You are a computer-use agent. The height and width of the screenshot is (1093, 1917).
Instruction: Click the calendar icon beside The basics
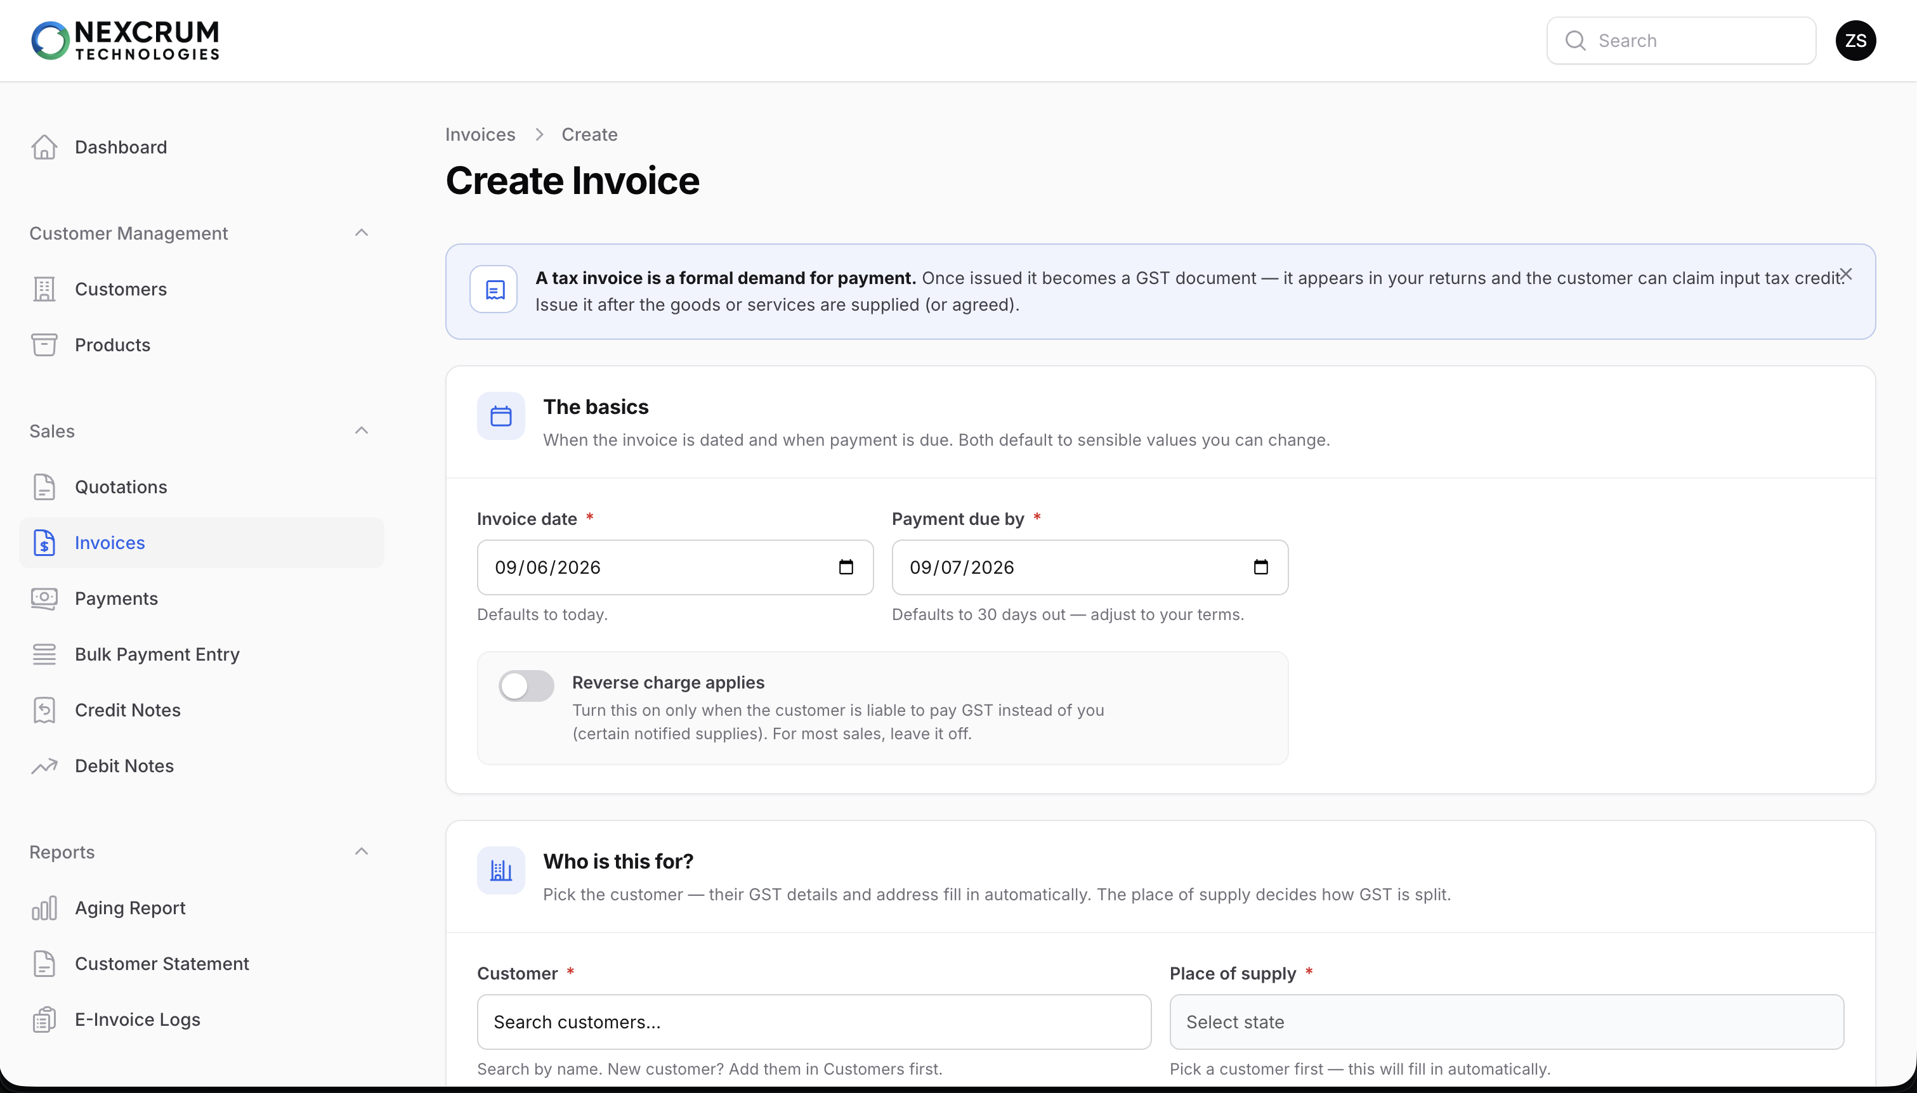501,416
